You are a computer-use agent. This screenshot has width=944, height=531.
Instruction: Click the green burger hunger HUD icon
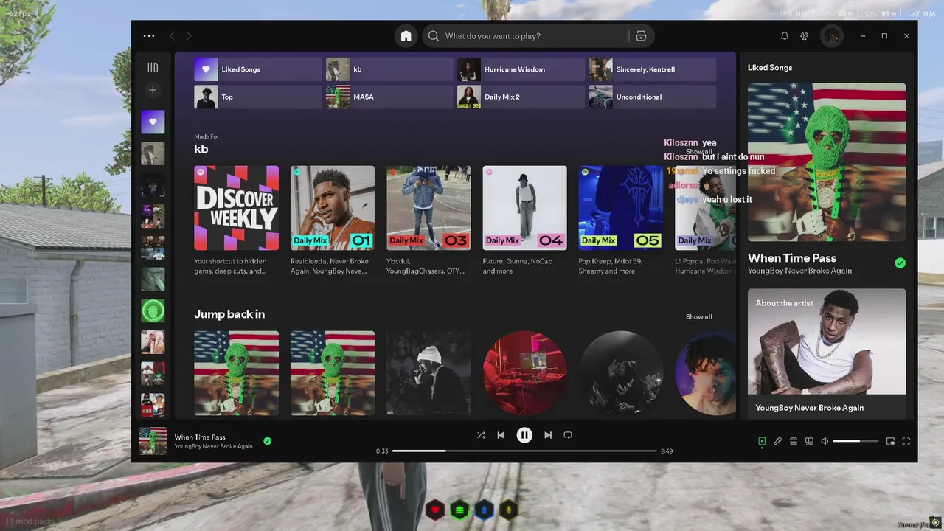[460, 510]
